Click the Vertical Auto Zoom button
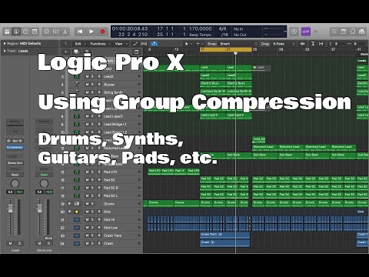Image resolution: width=369 pixels, height=277 pixels. (313, 44)
